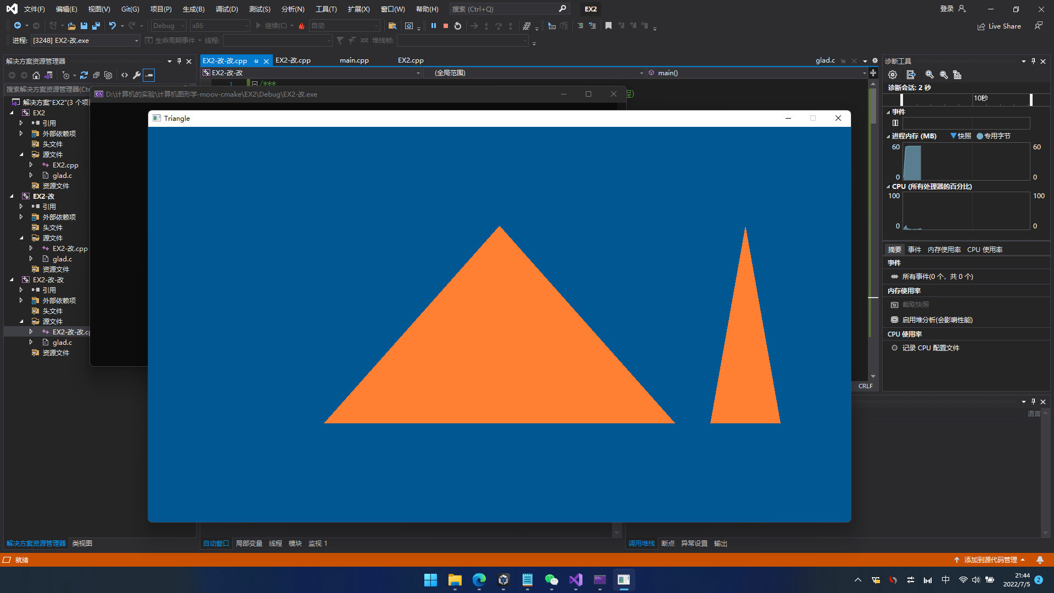
Task: Click the Live Share button
Action: (999, 26)
